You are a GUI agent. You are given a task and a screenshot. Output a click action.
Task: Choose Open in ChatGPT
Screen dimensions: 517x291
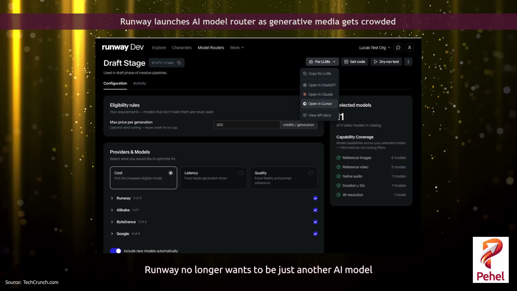click(x=319, y=85)
